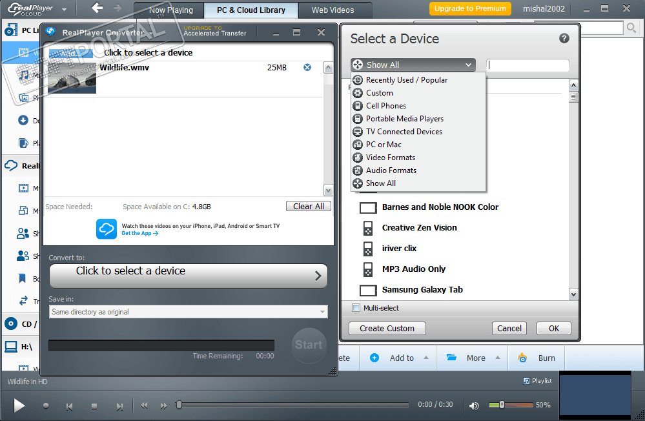Enable the Multi-select checkbox

356,307
